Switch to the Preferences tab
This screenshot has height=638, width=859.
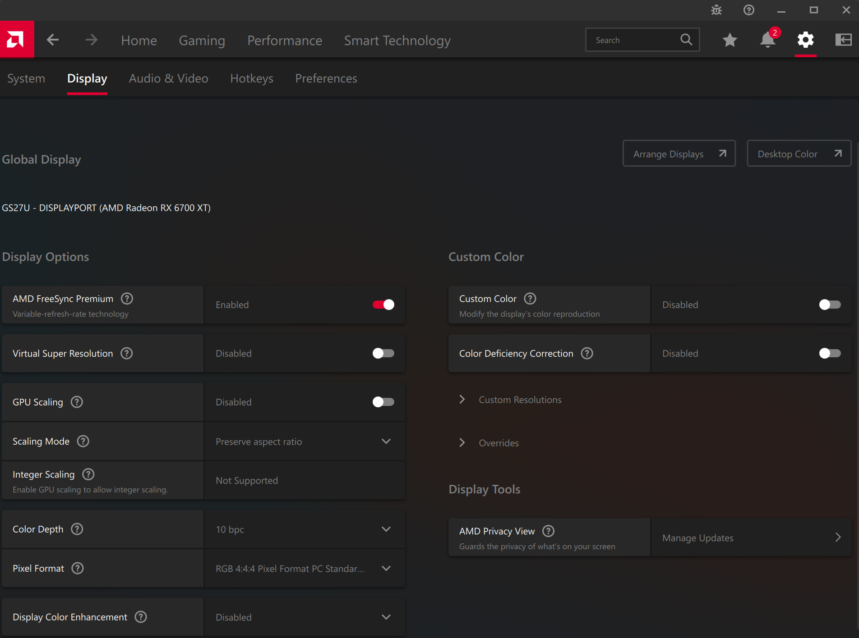point(326,78)
